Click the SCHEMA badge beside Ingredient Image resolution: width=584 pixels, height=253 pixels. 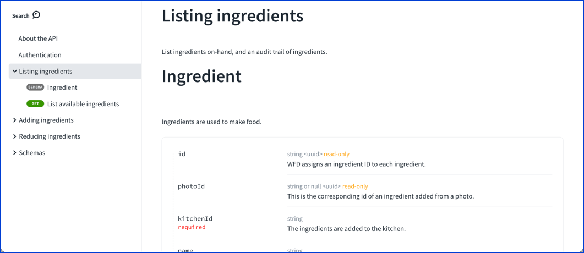point(35,87)
